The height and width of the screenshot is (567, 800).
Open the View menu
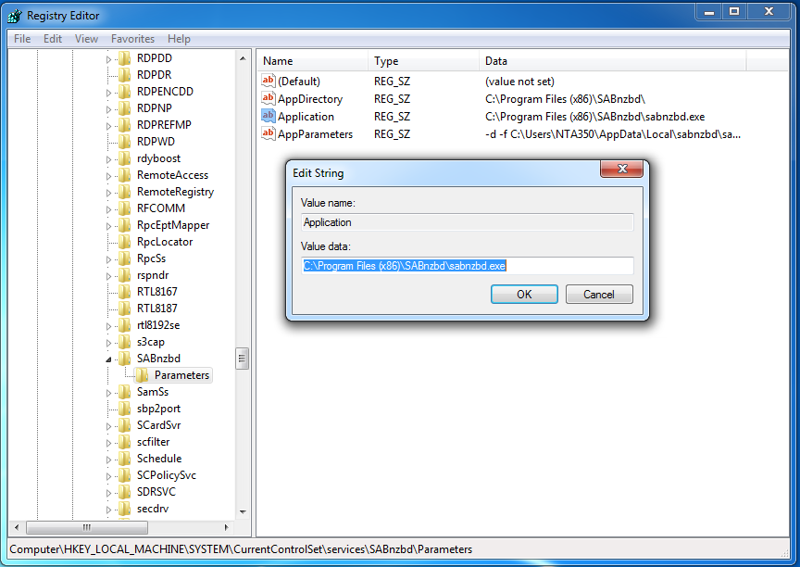pos(86,39)
